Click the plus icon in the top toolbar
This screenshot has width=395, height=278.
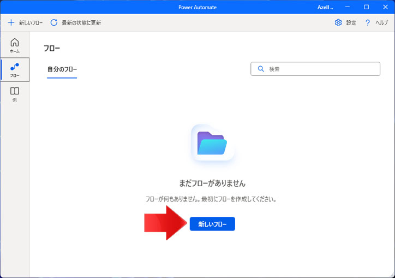pyautogui.click(x=11, y=22)
